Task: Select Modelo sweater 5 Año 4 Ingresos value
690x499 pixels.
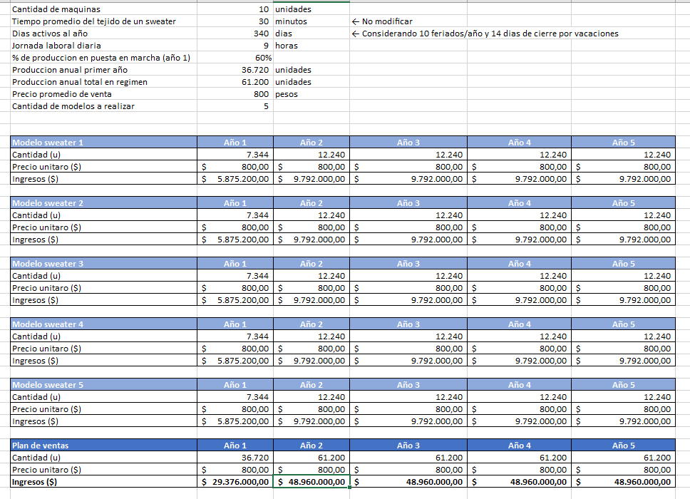Action: 519,421
